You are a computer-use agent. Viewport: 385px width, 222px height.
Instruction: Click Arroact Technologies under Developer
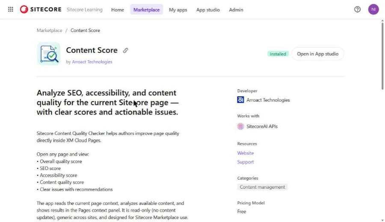pyautogui.click(x=268, y=100)
